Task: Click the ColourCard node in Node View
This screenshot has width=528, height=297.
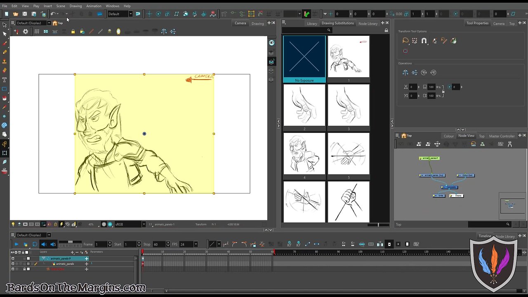Action: click(x=466, y=175)
